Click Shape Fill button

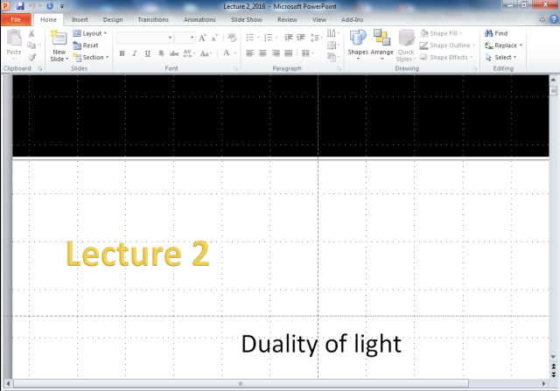click(441, 33)
